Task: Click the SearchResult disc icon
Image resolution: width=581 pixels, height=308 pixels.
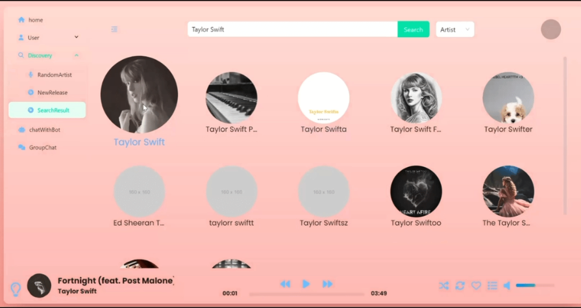Action: (31, 110)
